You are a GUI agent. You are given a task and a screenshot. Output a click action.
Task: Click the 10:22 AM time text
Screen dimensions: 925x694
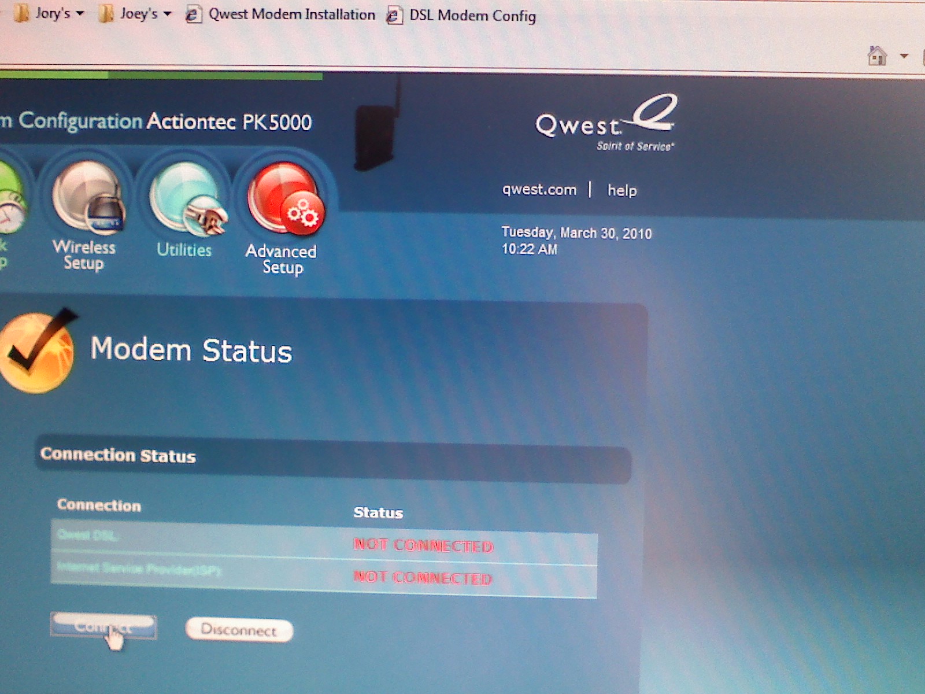pyautogui.click(x=530, y=249)
